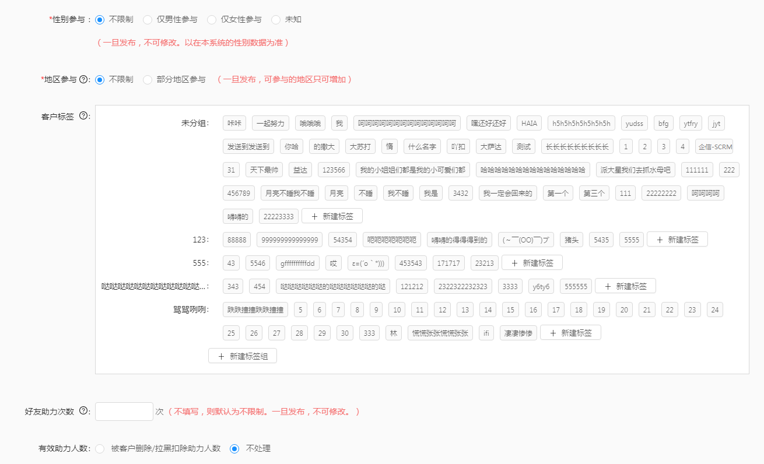Choose the 不处理 radio option
Image resolution: width=764 pixels, height=464 pixels.
[234, 449]
